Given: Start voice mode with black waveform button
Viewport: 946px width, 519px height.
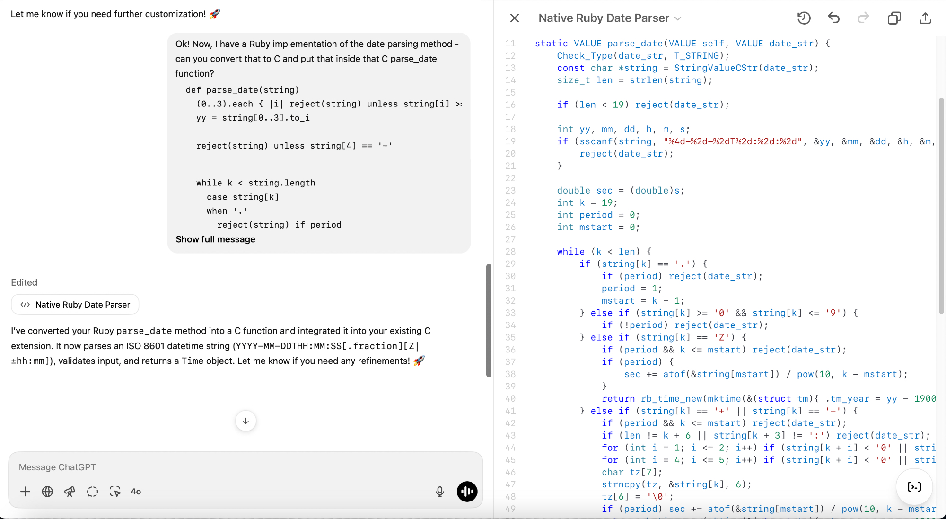Looking at the screenshot, I should [x=467, y=492].
